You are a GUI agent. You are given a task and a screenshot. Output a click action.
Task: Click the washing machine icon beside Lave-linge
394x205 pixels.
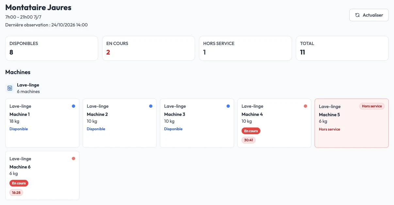(10, 88)
